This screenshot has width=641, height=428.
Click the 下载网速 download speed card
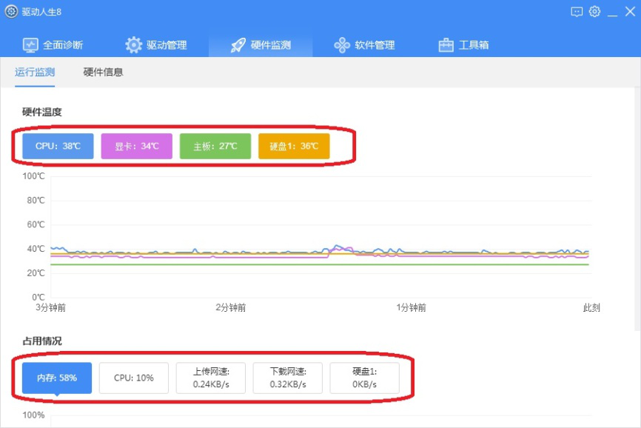tap(287, 378)
